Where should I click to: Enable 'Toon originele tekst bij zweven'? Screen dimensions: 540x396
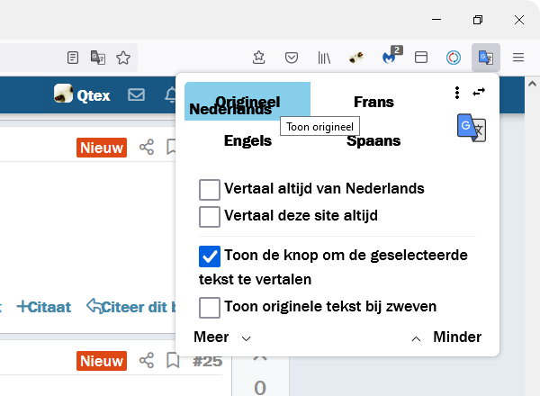click(x=210, y=307)
